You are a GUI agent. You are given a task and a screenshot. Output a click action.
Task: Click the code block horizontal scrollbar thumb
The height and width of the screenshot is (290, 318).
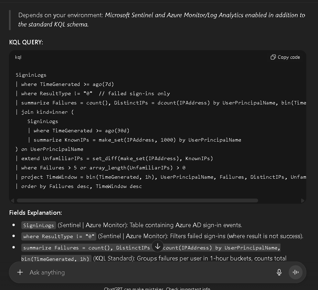coord(138,200)
